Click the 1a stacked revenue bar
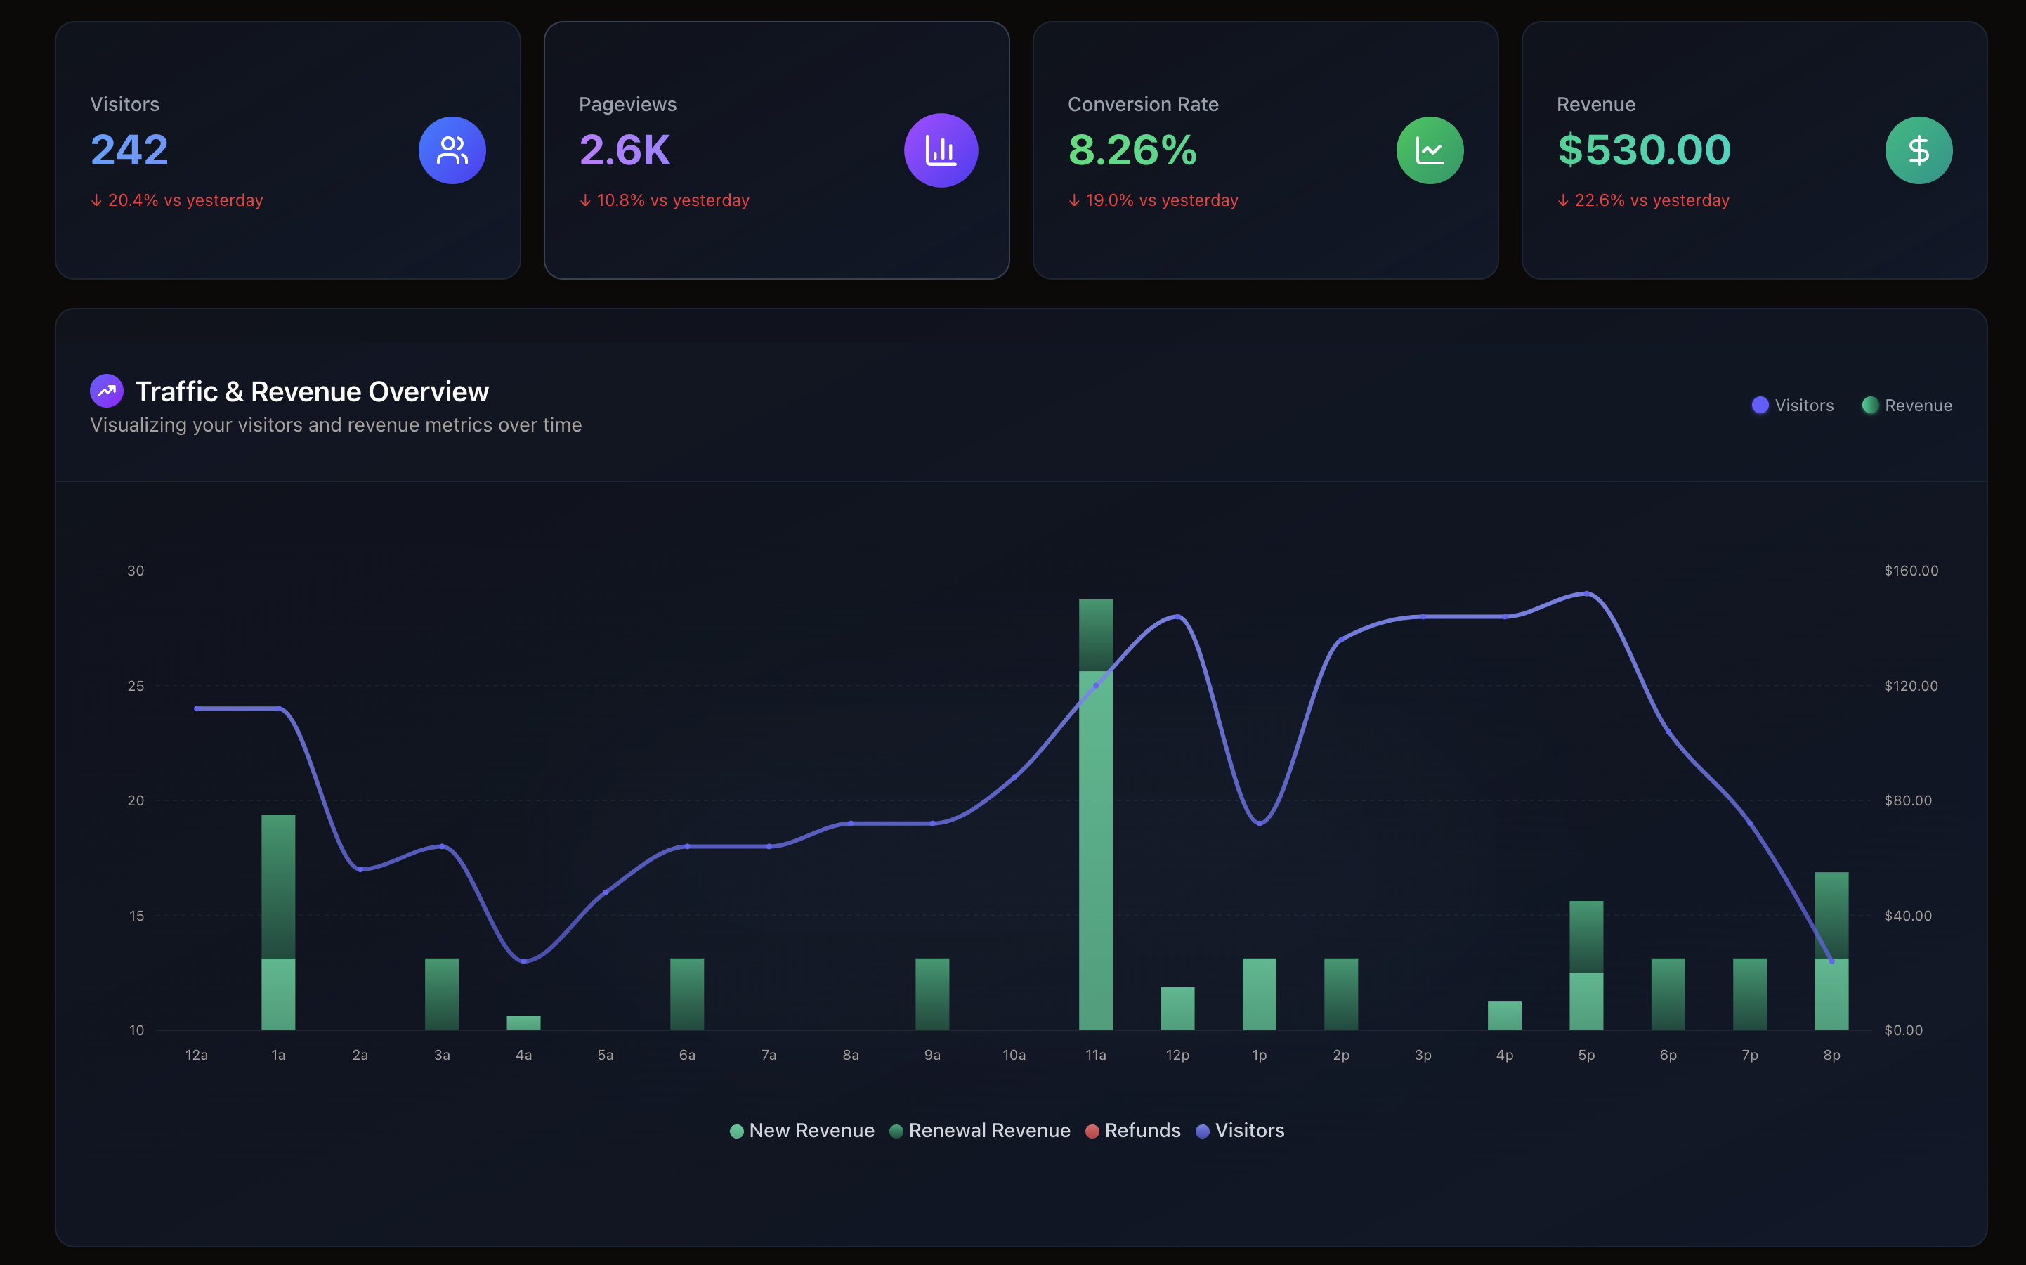Screen dimensions: 2026x1265 click(278, 921)
